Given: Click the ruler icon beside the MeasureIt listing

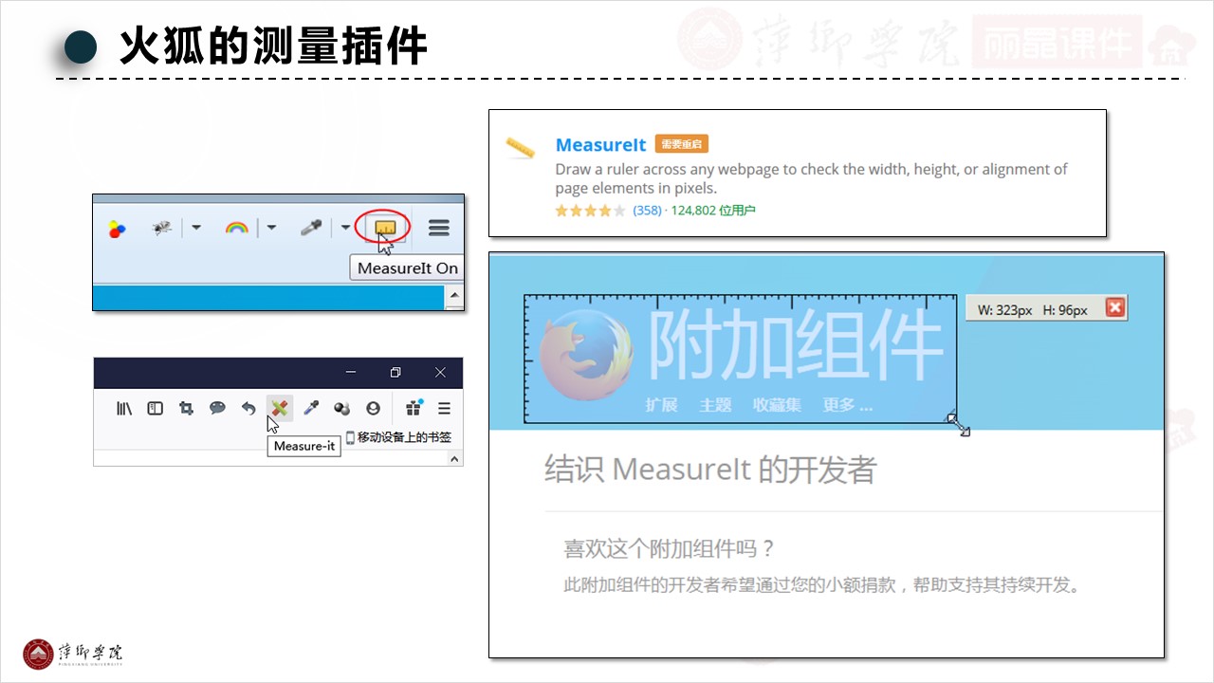Looking at the screenshot, I should 520,147.
